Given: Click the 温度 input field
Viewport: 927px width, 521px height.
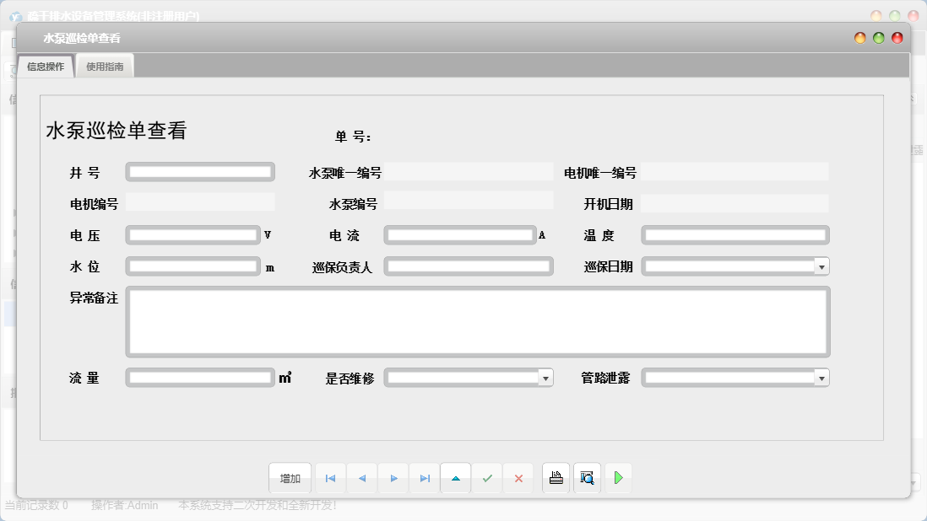Looking at the screenshot, I should tap(735, 235).
